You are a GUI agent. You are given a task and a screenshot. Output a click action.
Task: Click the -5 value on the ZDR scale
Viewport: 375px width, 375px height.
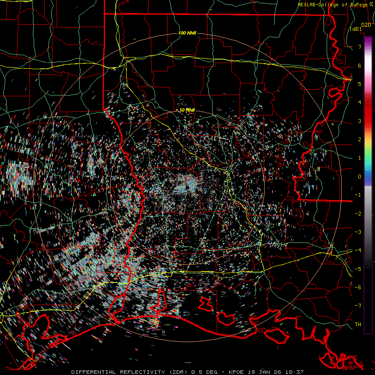358,269
